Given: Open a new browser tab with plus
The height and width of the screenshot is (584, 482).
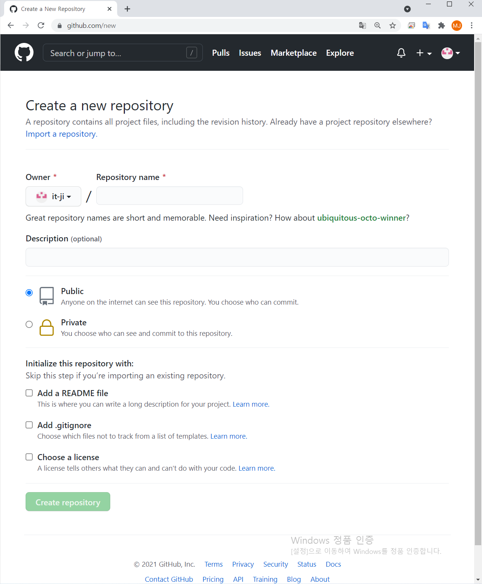Looking at the screenshot, I should [x=128, y=9].
